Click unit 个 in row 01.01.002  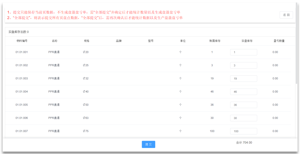pyautogui.click(x=180, y=65)
